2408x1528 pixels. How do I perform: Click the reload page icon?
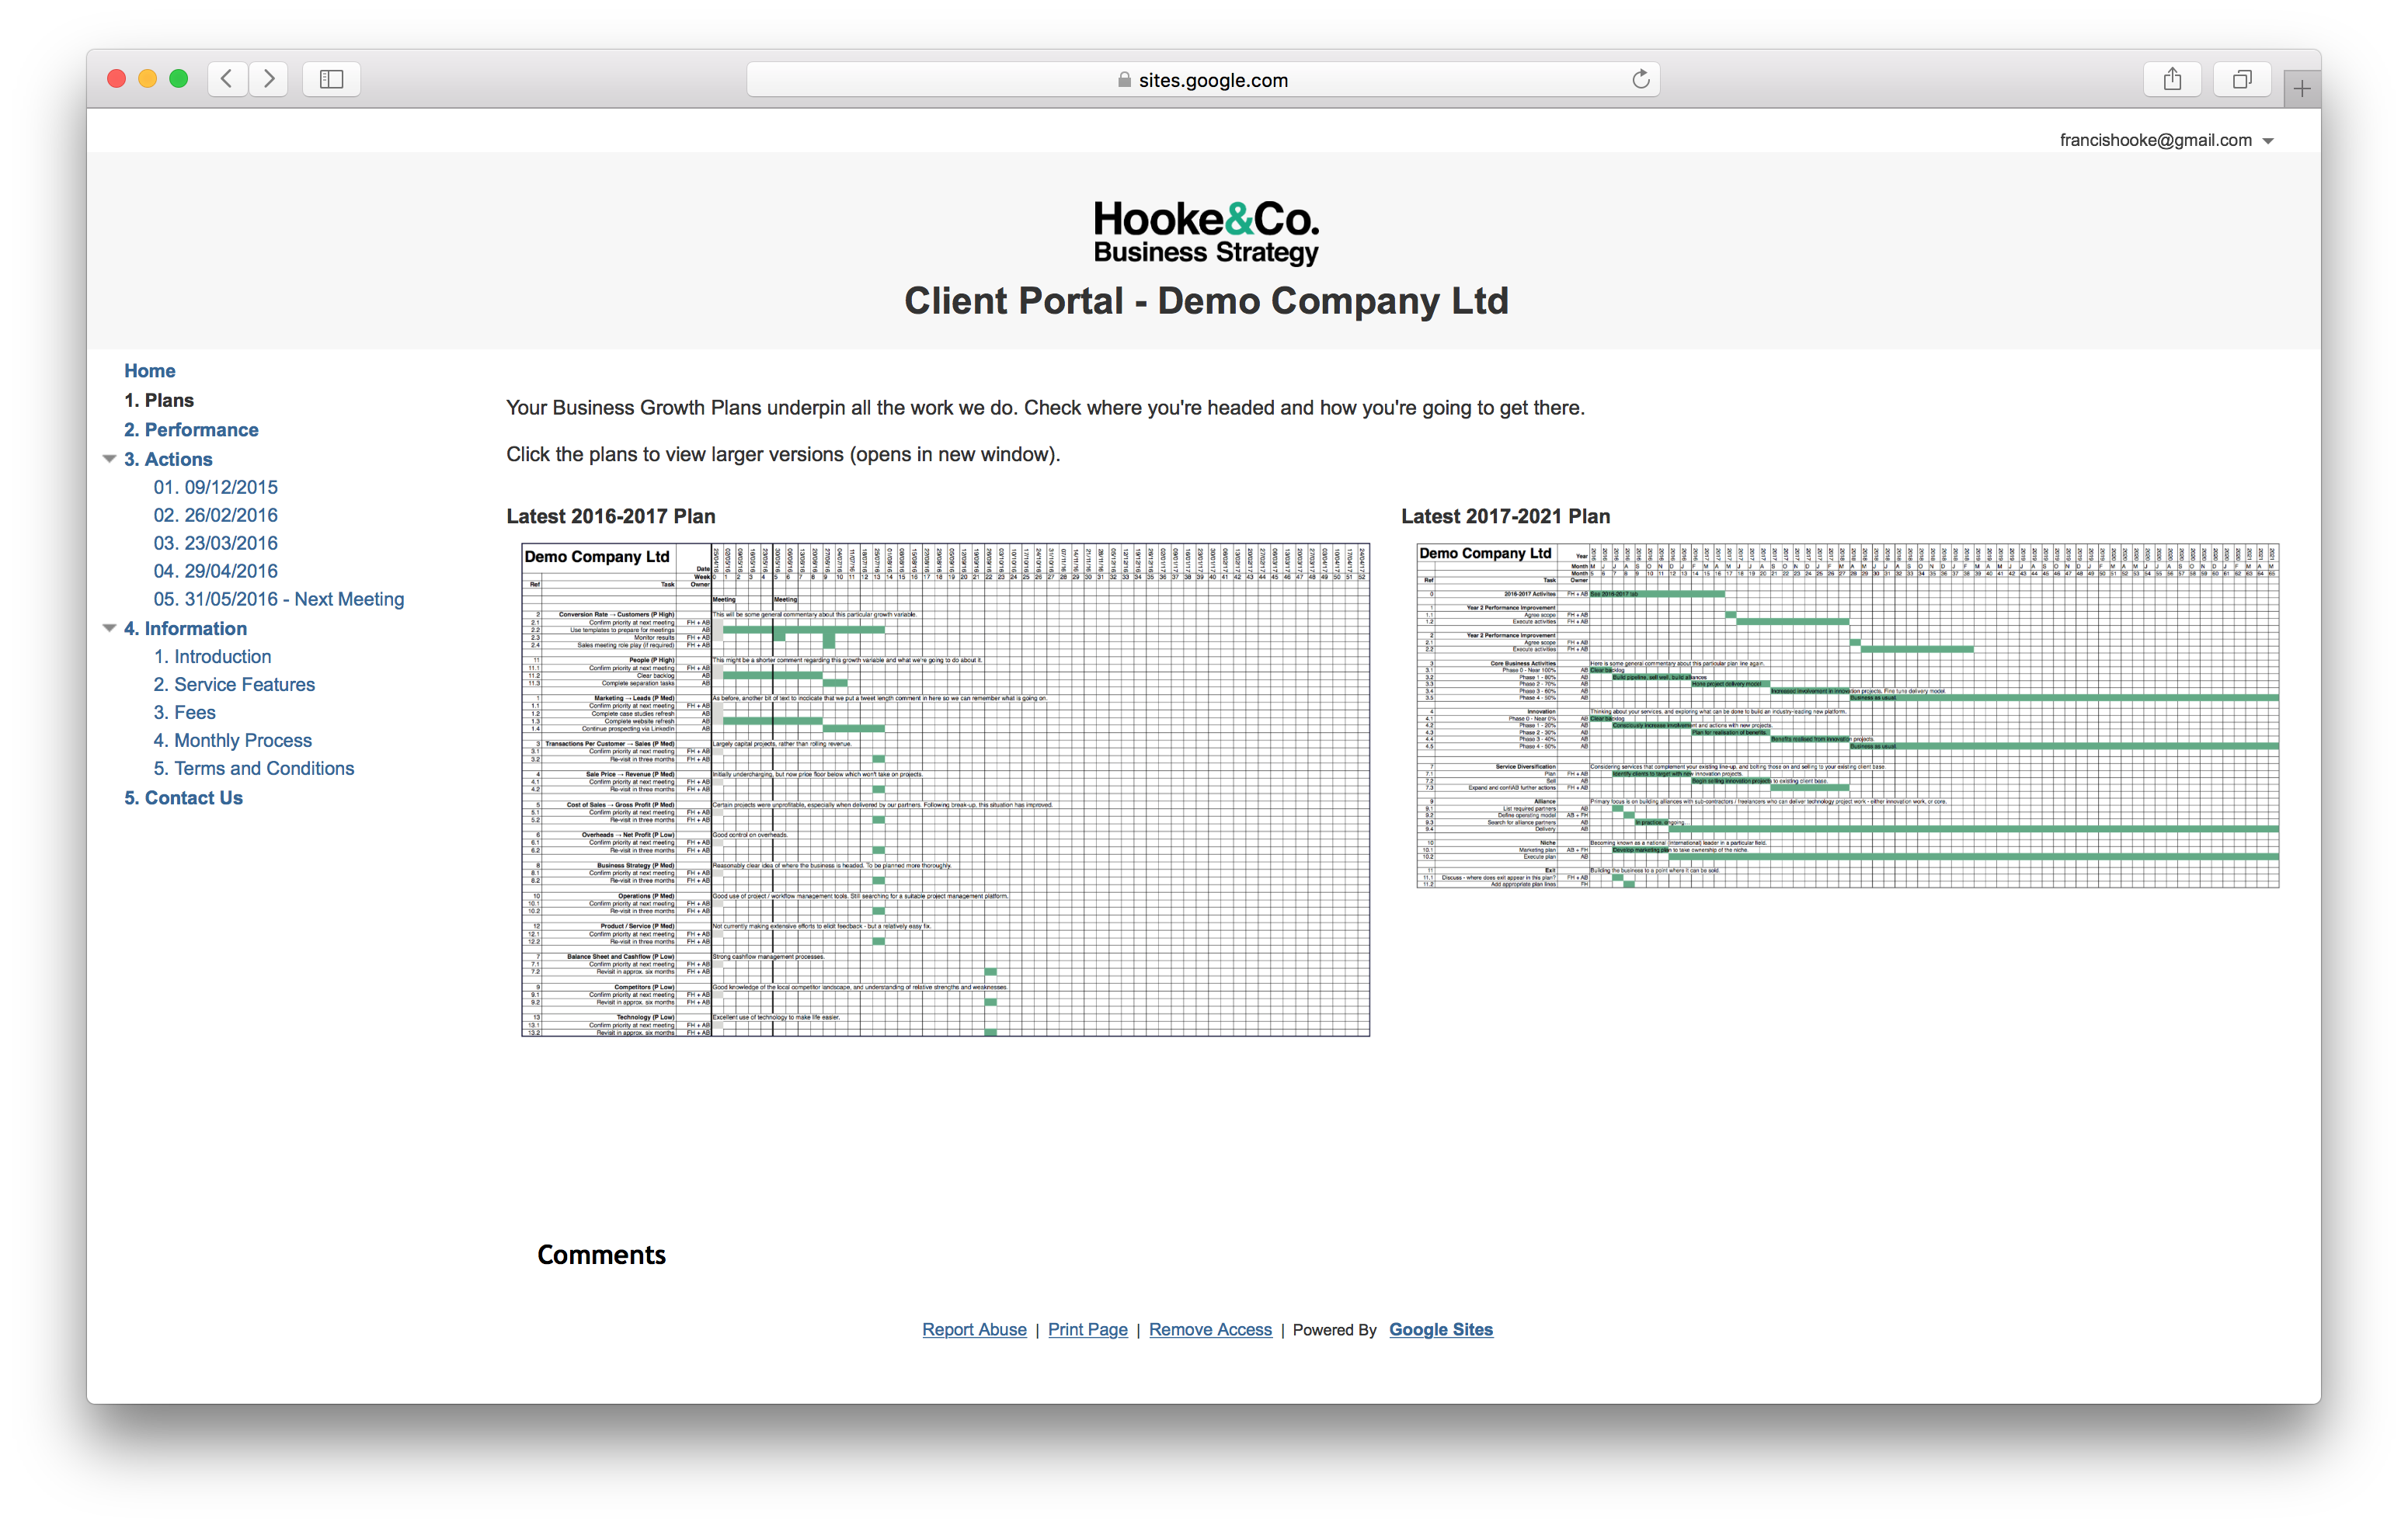(1640, 80)
